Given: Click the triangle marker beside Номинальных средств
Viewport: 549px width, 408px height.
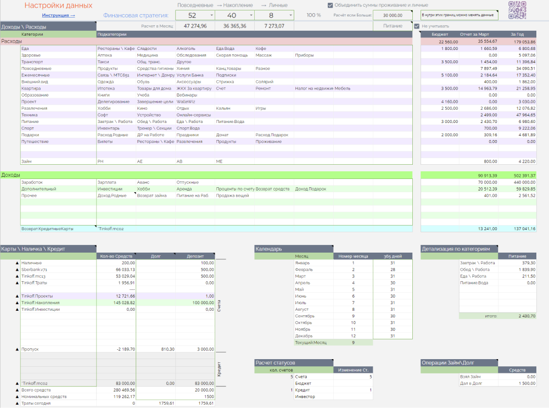Looking at the screenshot, I should [x=17, y=397].
